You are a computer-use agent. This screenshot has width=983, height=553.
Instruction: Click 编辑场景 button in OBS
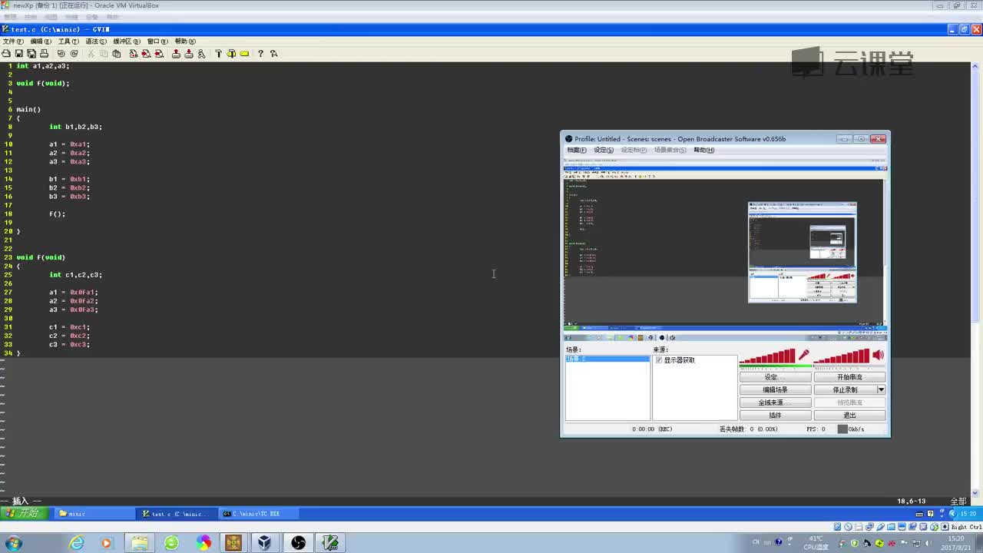776,389
